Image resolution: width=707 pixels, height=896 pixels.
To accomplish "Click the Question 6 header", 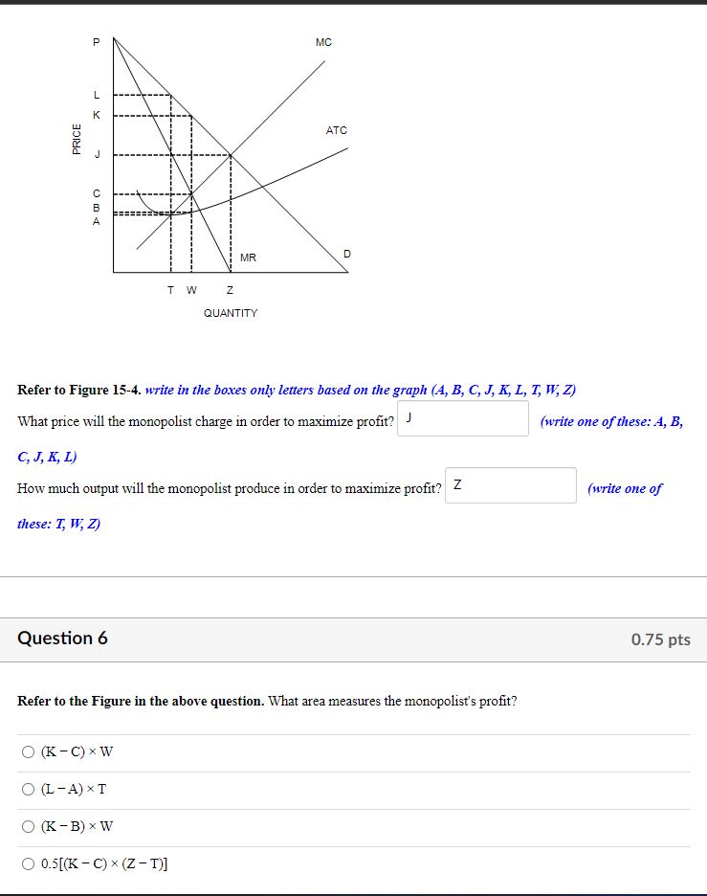I will tap(62, 638).
